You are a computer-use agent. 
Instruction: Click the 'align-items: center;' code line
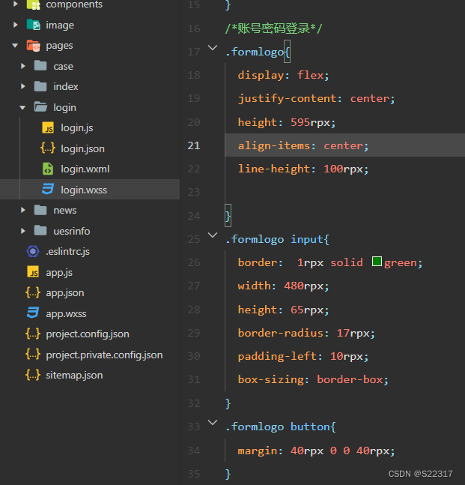click(303, 145)
